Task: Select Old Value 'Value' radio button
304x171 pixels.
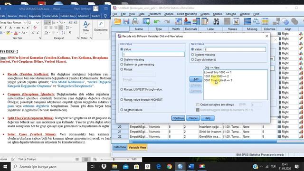Action: click(x=122, y=49)
